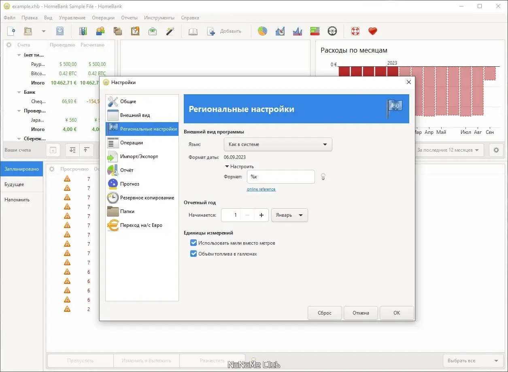
Task: Select Региональные настройки settings page
Action: pos(142,129)
